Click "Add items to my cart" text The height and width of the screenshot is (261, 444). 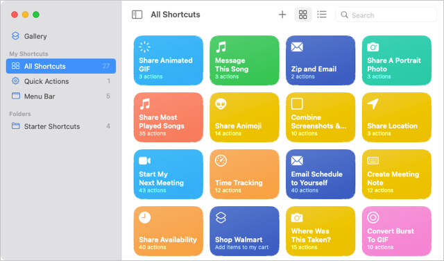coord(241,247)
